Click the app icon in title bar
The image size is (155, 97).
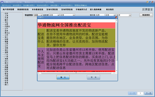click(x=2, y=2)
